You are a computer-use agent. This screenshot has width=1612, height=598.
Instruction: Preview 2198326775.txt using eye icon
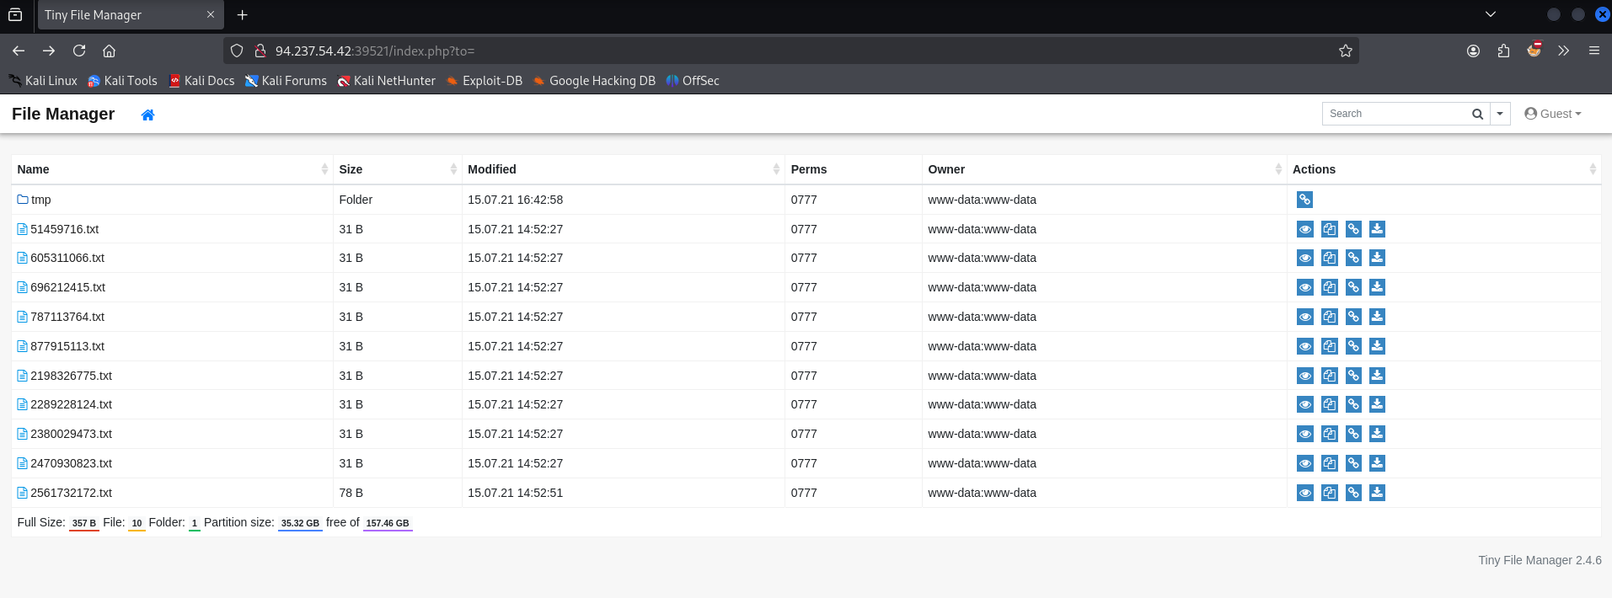click(1304, 376)
